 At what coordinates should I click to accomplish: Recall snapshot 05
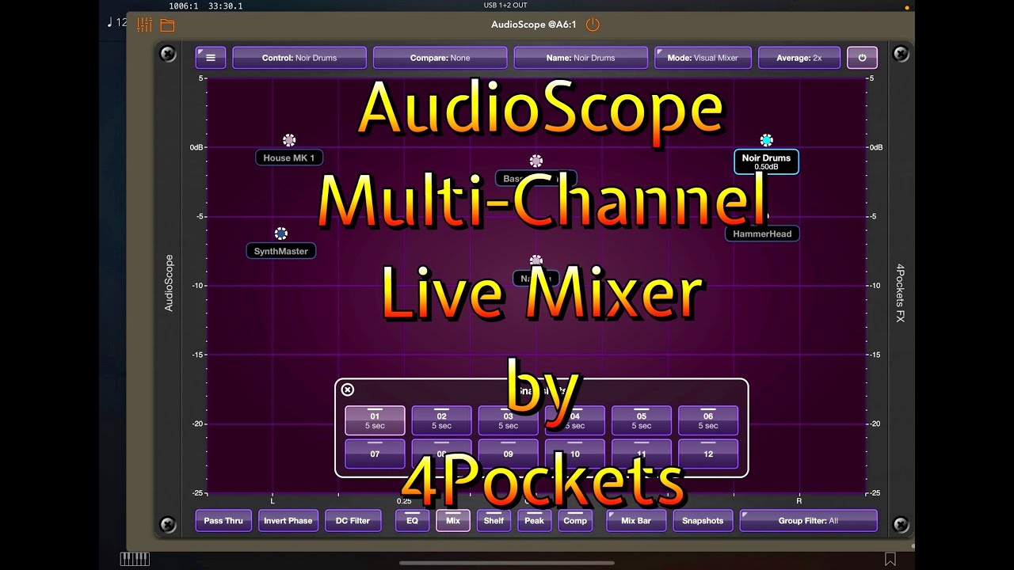click(642, 420)
